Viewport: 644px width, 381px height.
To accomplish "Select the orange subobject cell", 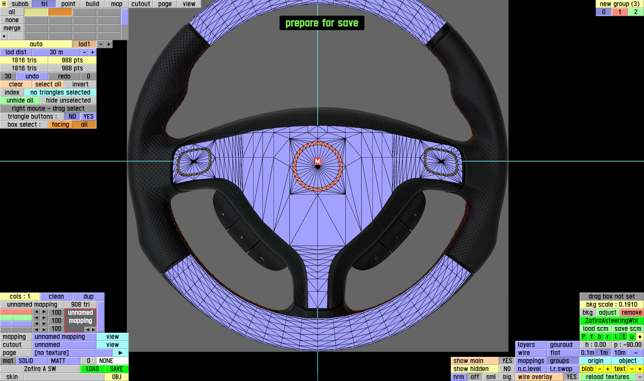I will [x=60, y=12].
